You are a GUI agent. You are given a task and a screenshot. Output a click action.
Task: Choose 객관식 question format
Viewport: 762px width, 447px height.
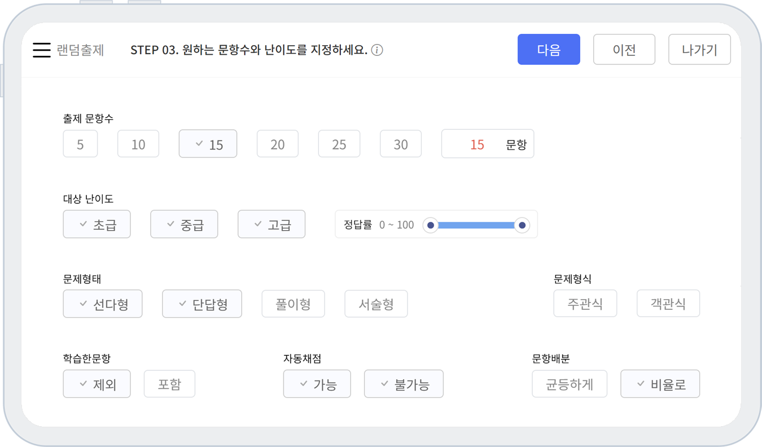(x=668, y=304)
